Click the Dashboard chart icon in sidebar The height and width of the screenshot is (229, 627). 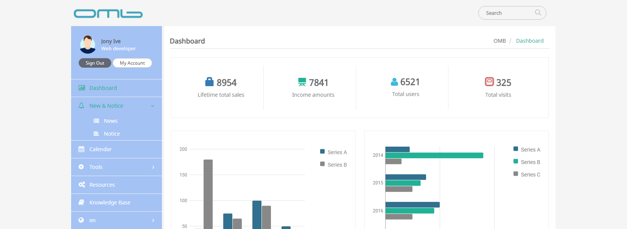tap(81, 88)
